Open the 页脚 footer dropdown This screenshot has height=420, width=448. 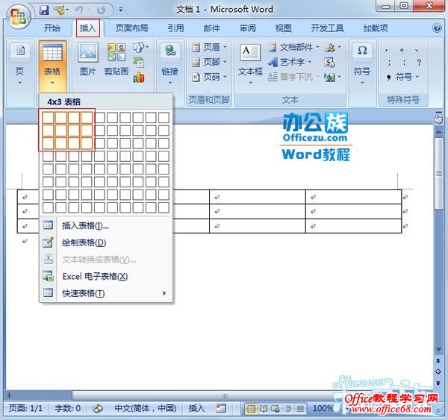209,62
